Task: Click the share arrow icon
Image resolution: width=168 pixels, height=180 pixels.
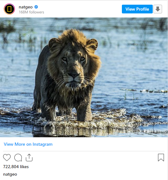Action: (x=29, y=158)
